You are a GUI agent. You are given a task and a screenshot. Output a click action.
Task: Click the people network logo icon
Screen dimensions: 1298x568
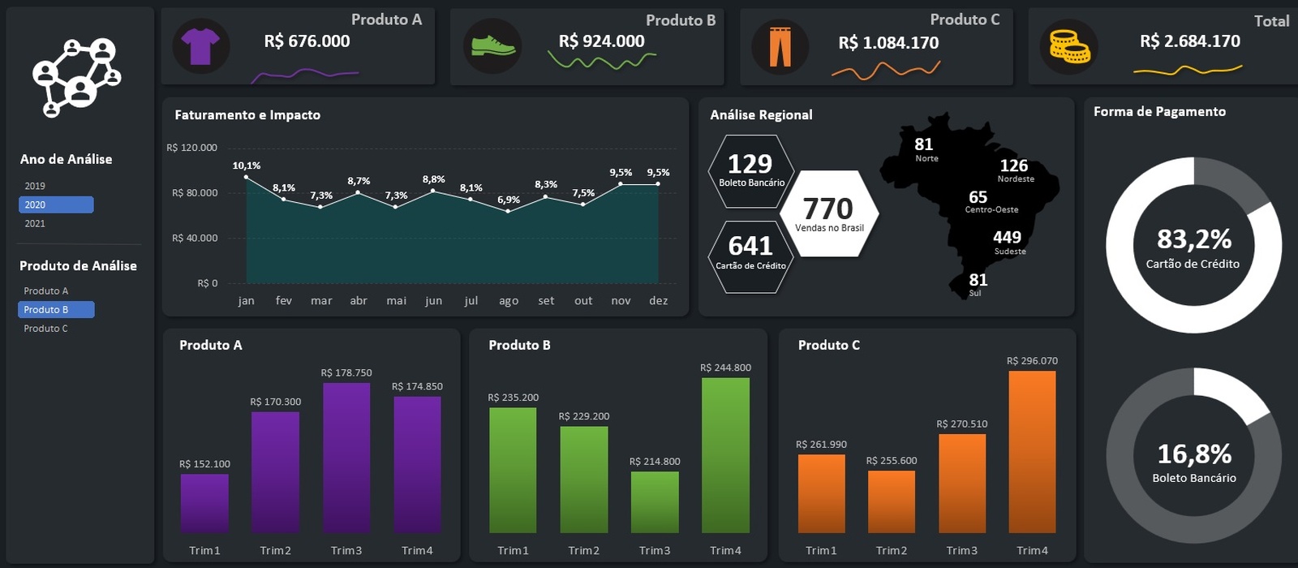pyautogui.click(x=77, y=76)
